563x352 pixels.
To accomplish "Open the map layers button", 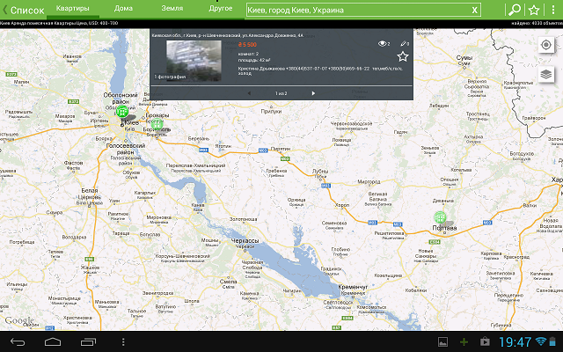I will point(546,74).
